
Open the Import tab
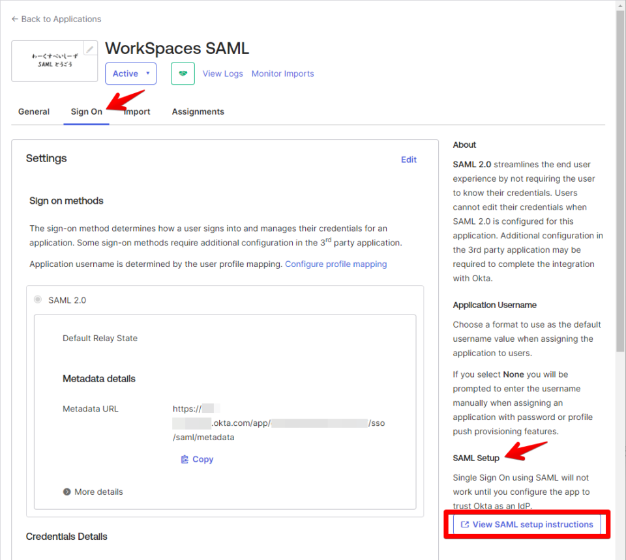tap(137, 111)
